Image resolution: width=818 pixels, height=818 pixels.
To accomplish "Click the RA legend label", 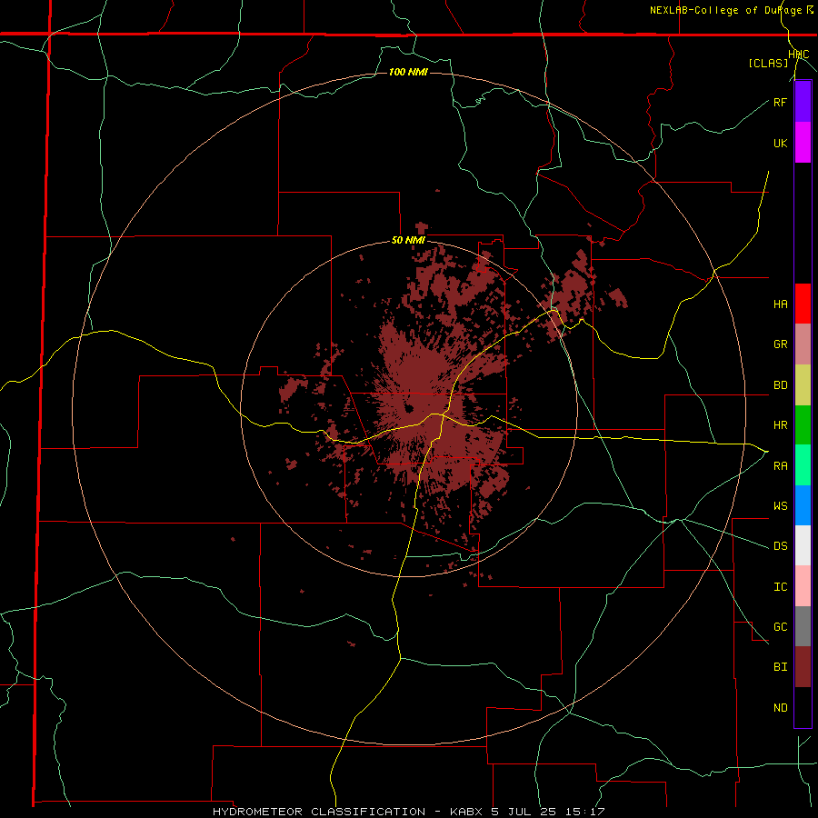I will click(x=780, y=466).
